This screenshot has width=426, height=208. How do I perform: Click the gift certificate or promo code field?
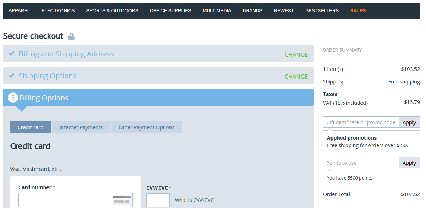click(361, 122)
